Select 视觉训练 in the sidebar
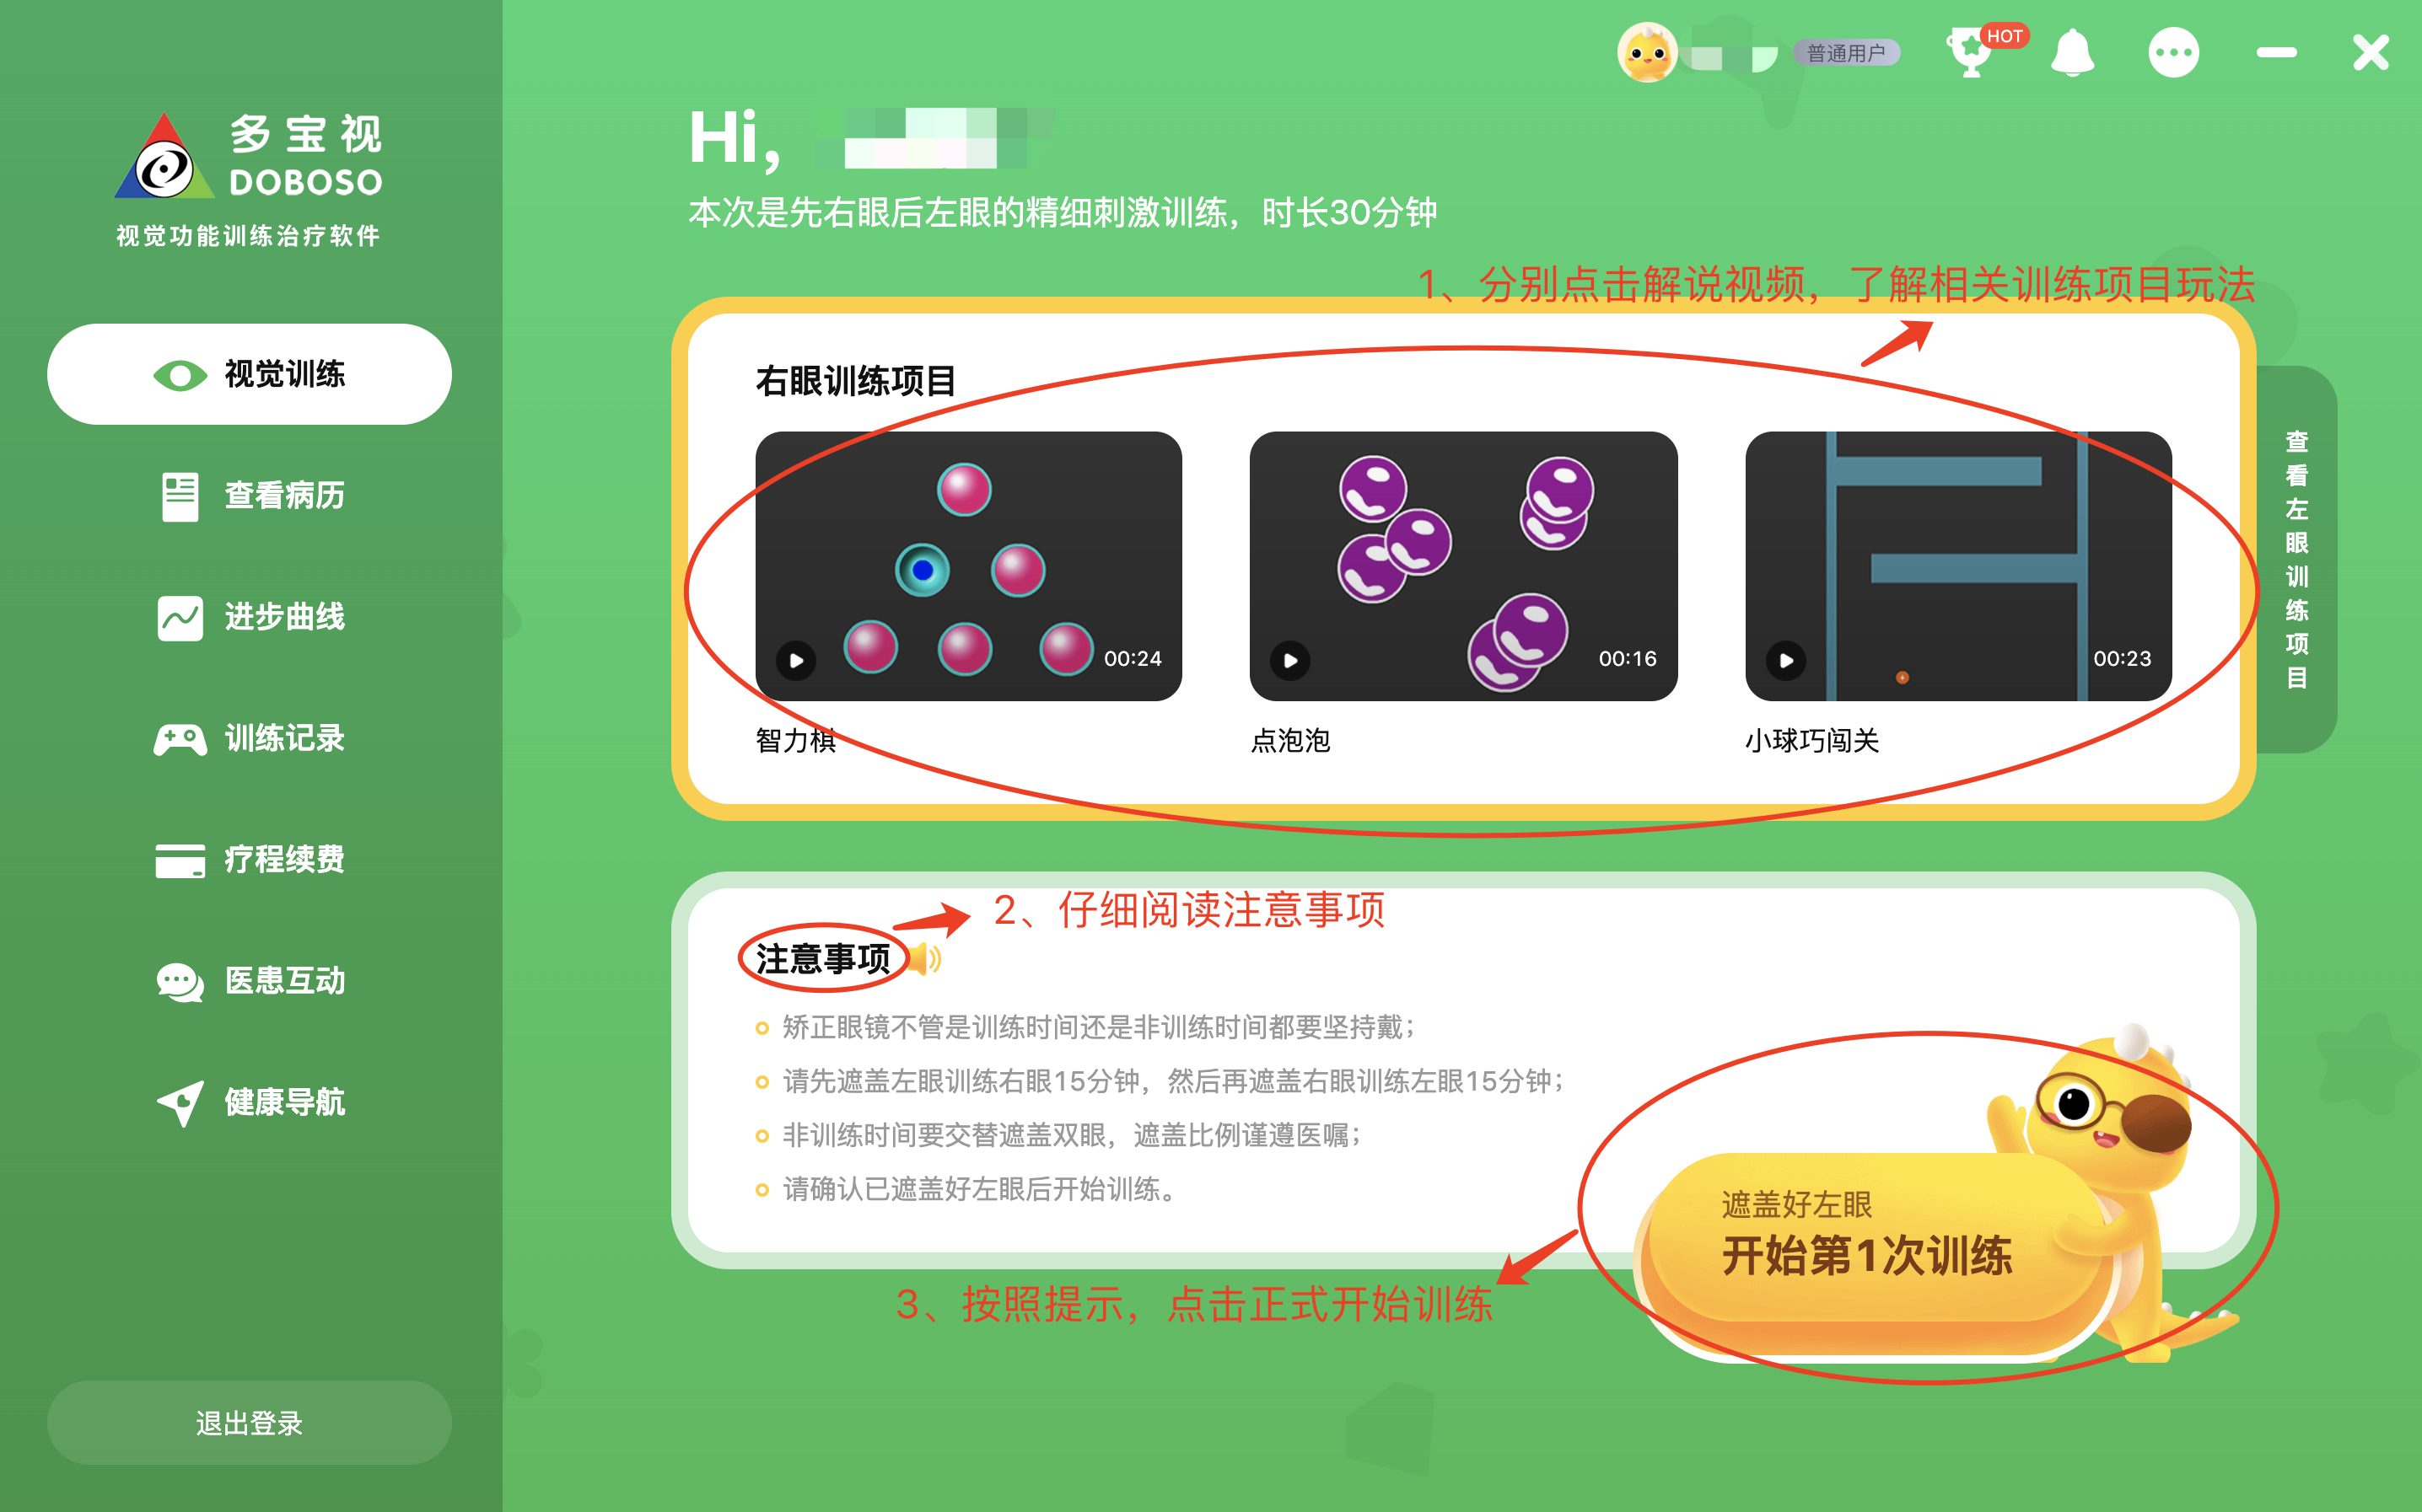This screenshot has width=2422, height=1512. tap(249, 374)
